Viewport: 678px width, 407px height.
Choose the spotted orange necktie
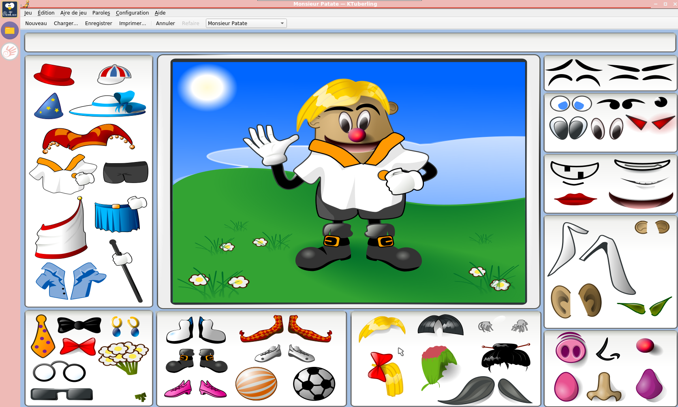point(43,336)
